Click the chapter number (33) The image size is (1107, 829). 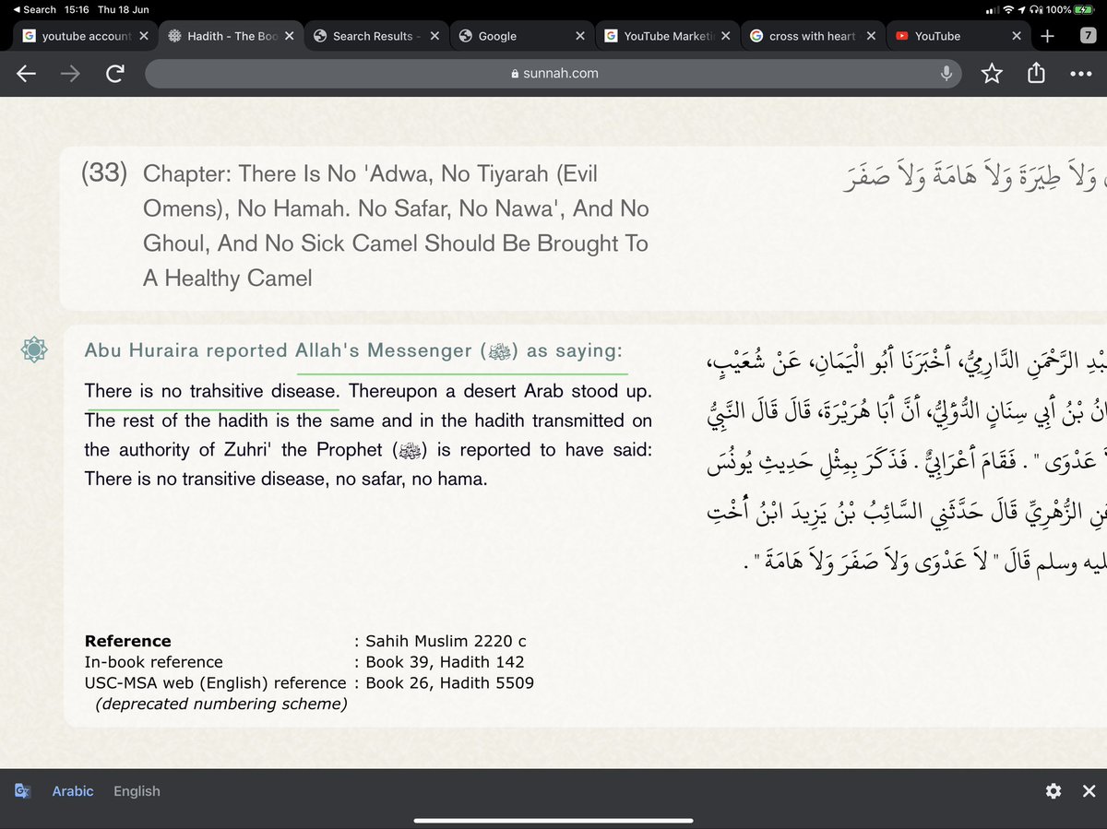[103, 172]
